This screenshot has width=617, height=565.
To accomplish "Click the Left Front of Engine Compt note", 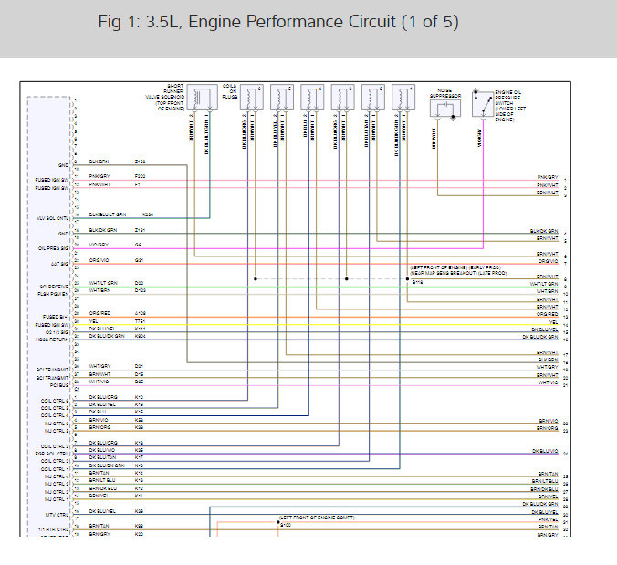I will (x=317, y=518).
